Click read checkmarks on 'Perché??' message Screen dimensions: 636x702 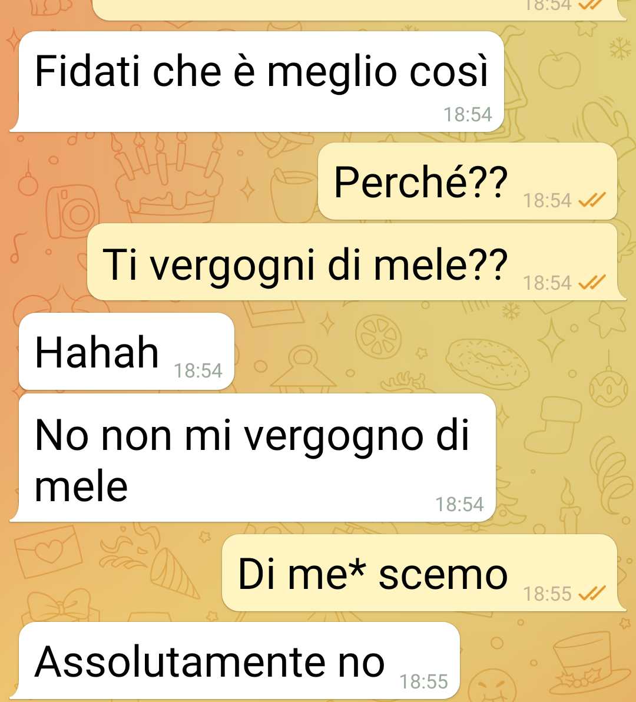pos(592,200)
